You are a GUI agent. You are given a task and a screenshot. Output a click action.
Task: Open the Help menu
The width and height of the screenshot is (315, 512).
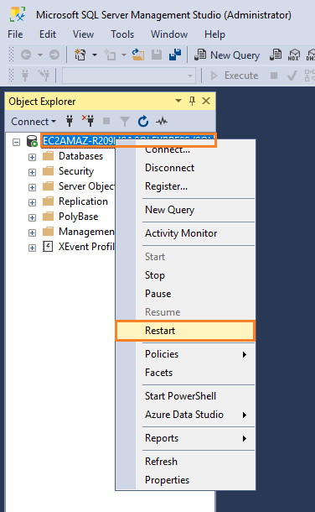(214, 34)
